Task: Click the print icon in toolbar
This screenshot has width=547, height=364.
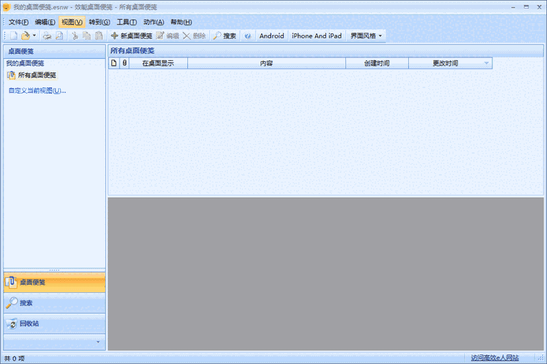Action: point(47,36)
